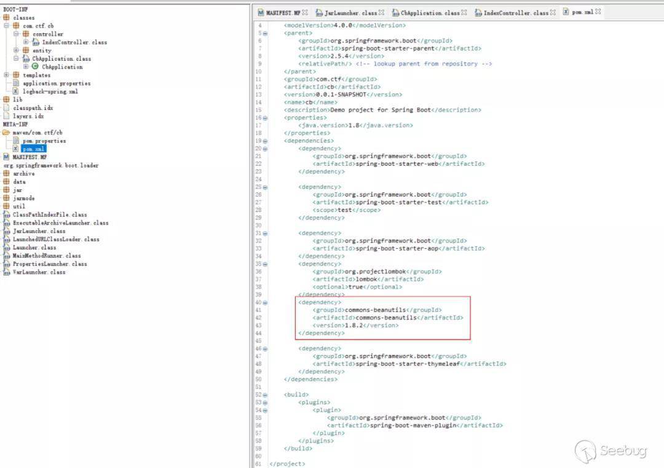Fold the dependencies block at line 19
The height and width of the screenshot is (468, 664).
pos(266,141)
